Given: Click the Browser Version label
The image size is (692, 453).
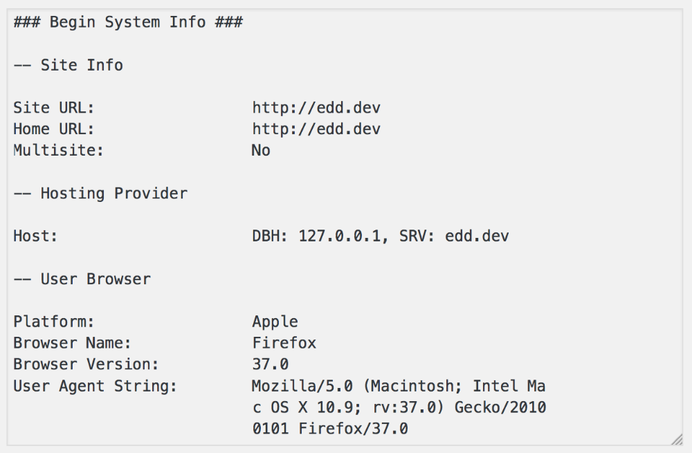Looking at the screenshot, I should coord(86,364).
